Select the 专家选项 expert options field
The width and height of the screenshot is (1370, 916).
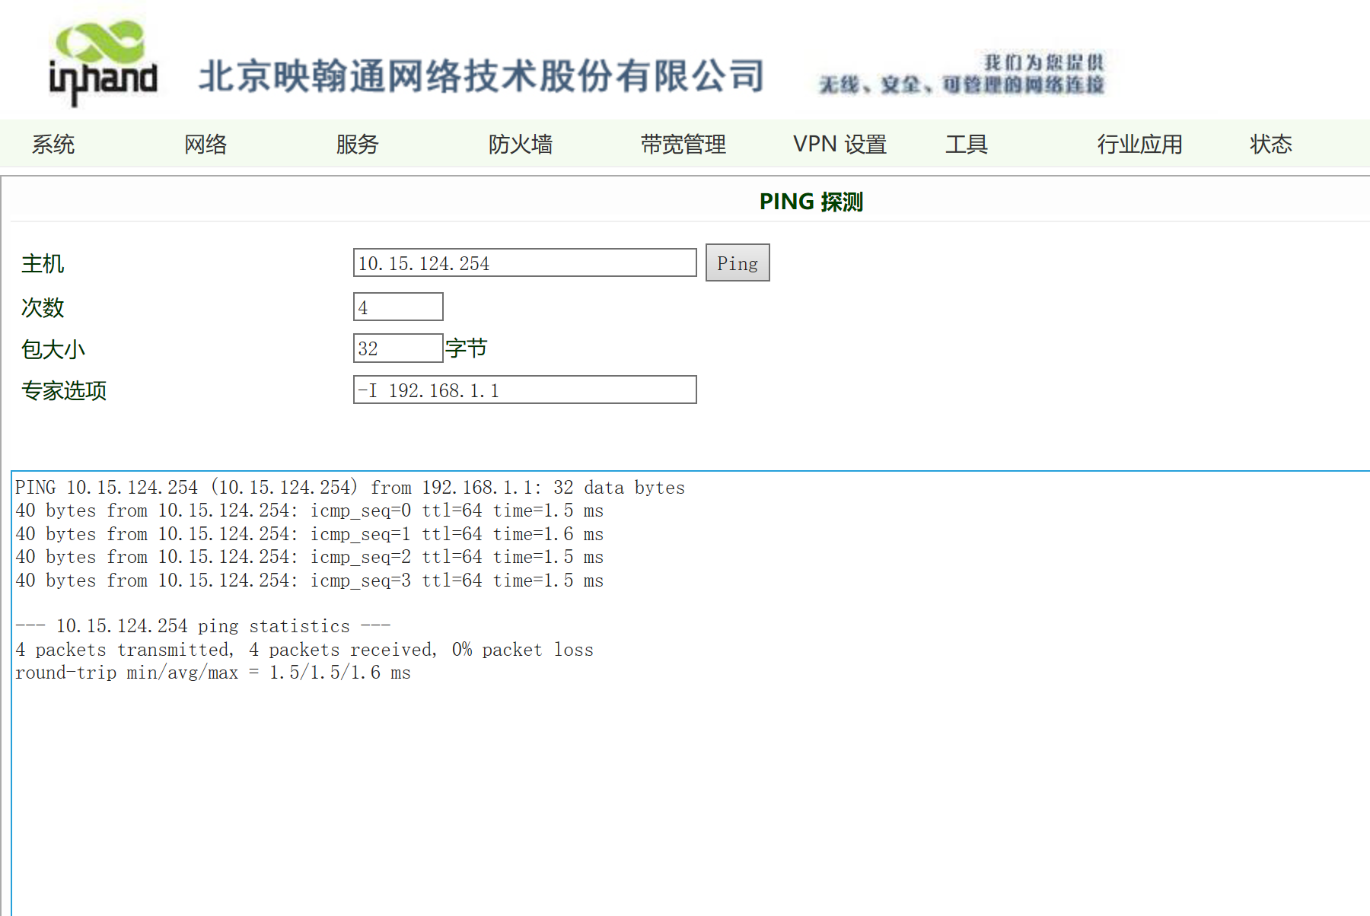tap(524, 390)
